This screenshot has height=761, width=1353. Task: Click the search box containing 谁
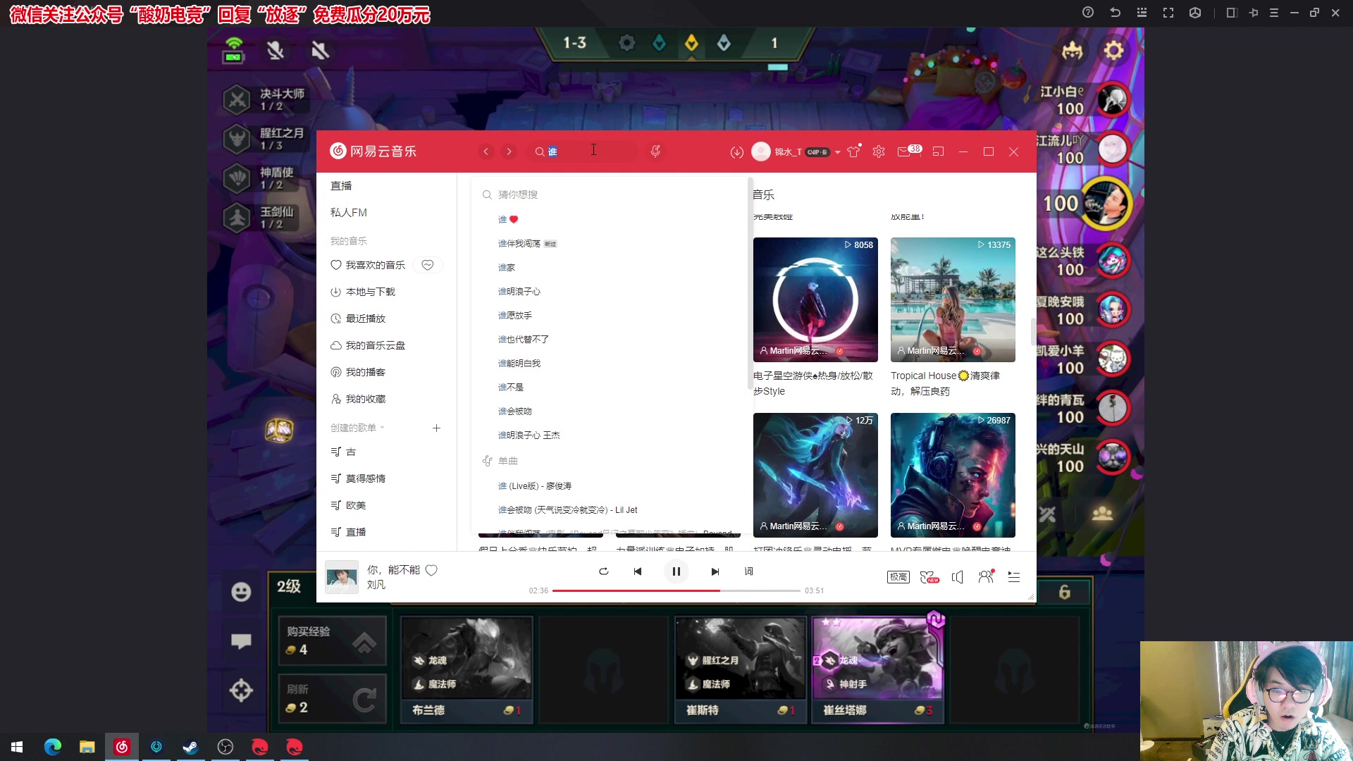point(583,151)
